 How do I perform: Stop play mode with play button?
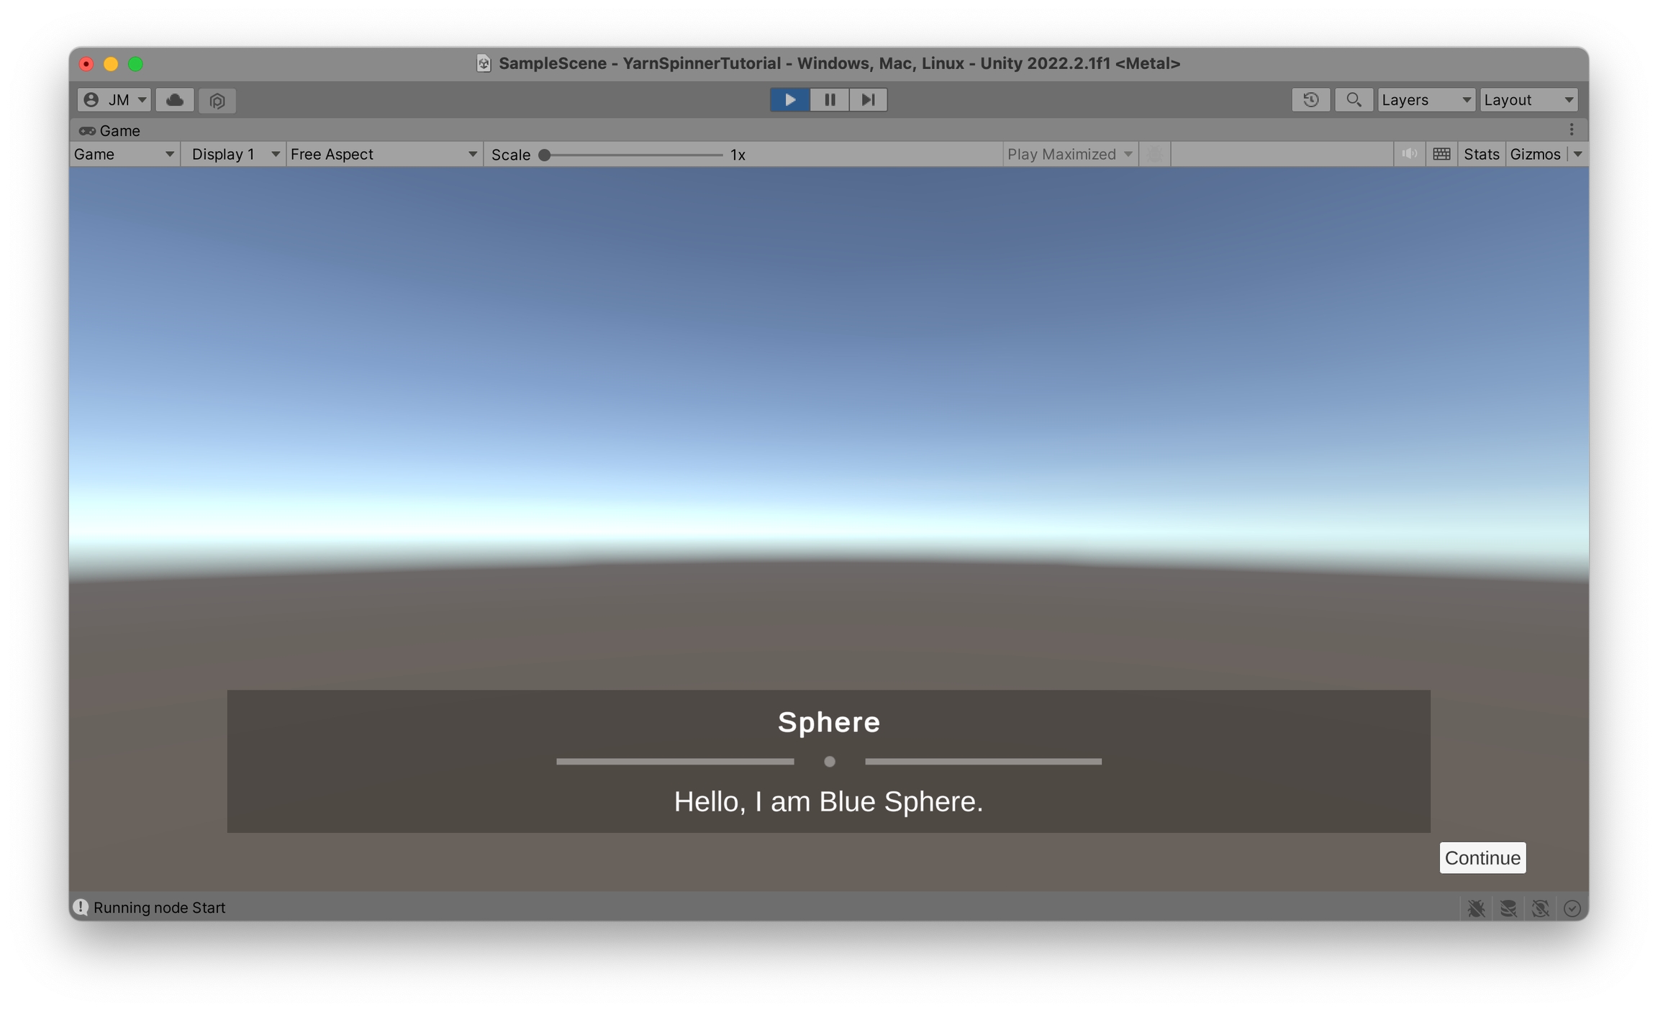pos(789,100)
